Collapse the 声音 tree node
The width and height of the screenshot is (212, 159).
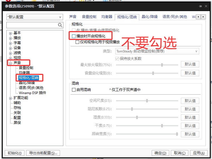(11, 63)
